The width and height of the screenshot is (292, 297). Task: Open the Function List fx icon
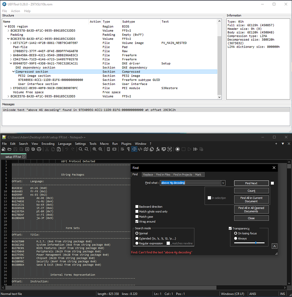click(x=158, y=149)
